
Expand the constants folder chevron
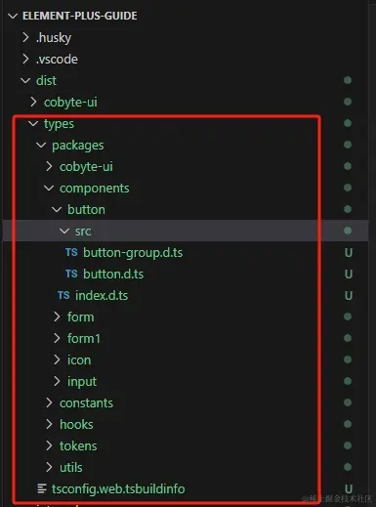coord(49,402)
